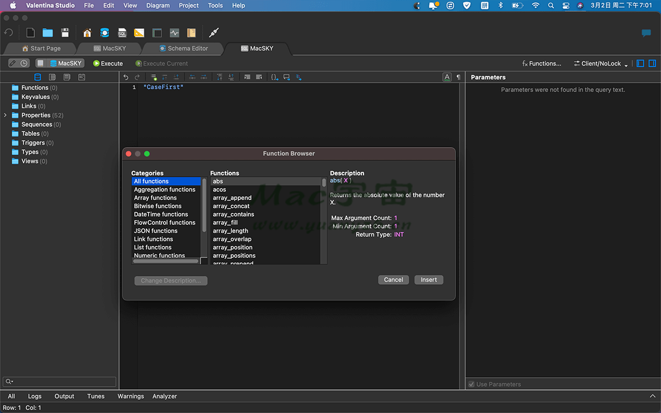This screenshot has width=661, height=413.
Task: Click the Undo icon in SQL toolbar
Action: point(126,77)
